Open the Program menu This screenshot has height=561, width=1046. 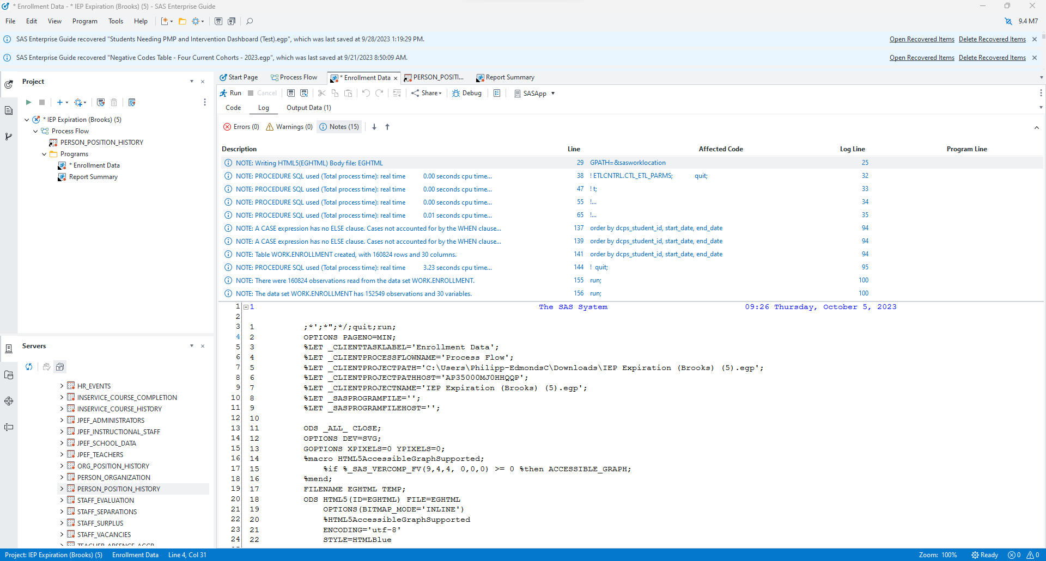point(84,21)
